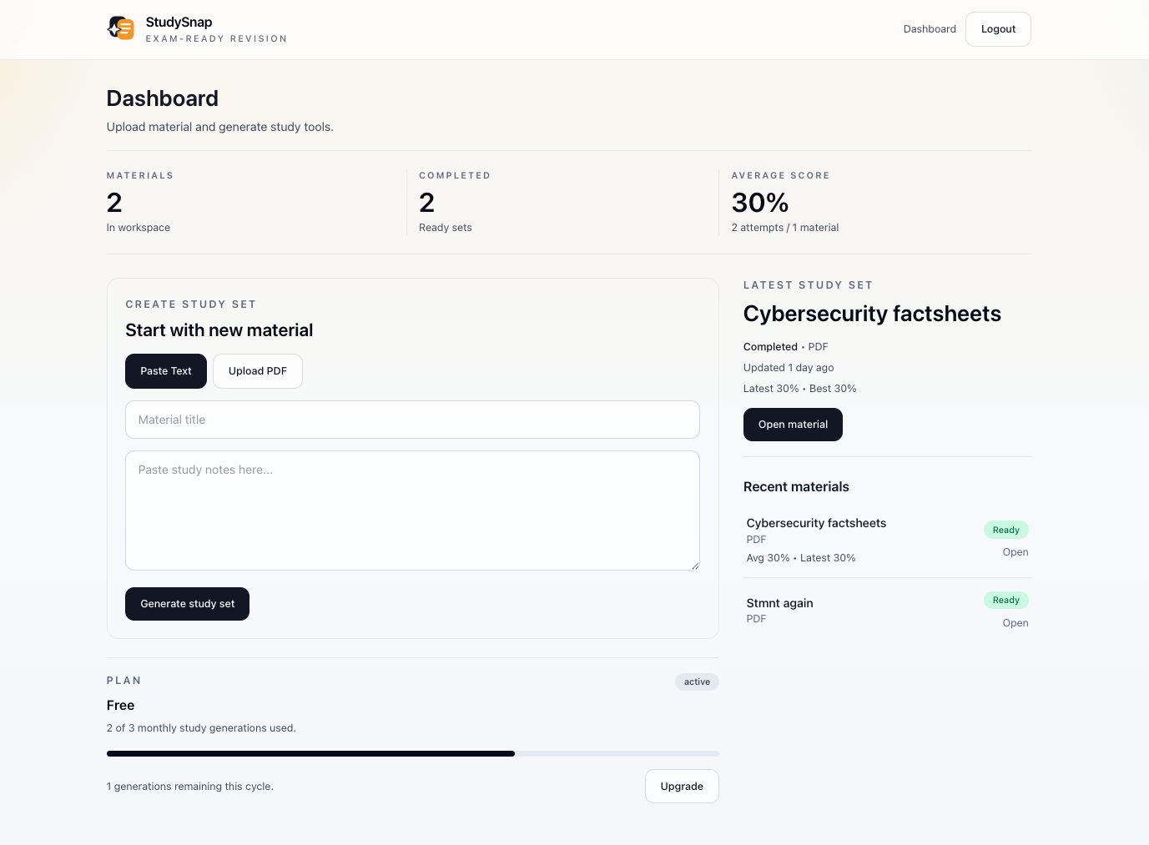Click the Ready badge on Cybersecurity factsheets

(x=1005, y=529)
